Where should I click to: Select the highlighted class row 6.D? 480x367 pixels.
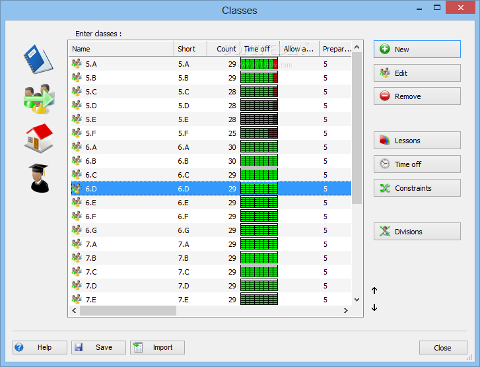[x=211, y=189]
